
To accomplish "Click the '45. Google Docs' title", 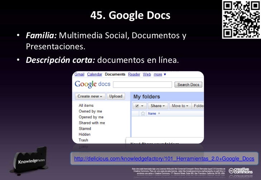I will (x=130, y=15).
